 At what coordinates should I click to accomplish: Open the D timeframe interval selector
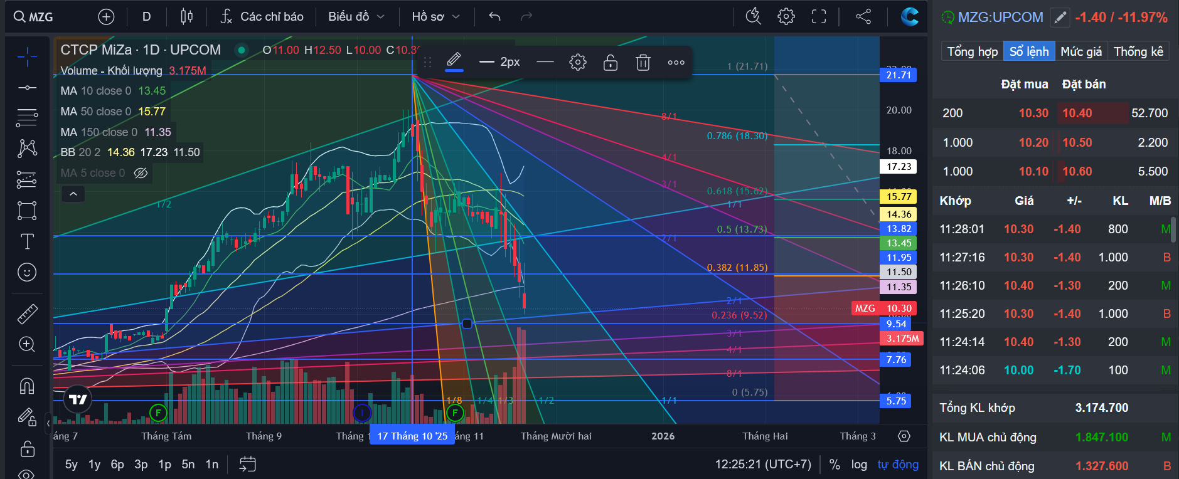146,17
